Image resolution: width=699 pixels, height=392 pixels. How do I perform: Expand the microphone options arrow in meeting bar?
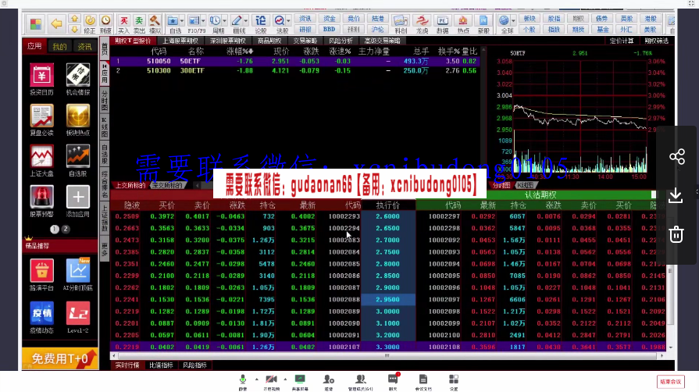click(x=257, y=380)
